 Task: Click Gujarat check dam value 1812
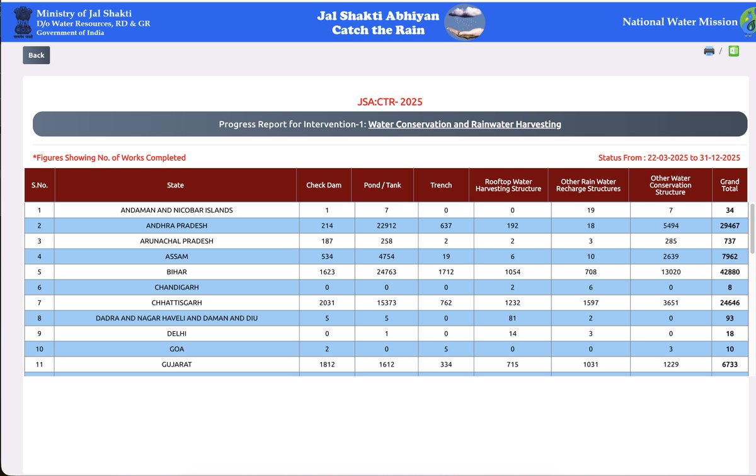(328, 365)
